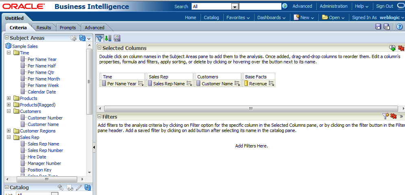Click the Per Name Year column options button
The height and width of the screenshot is (195, 405).
click(141, 83)
